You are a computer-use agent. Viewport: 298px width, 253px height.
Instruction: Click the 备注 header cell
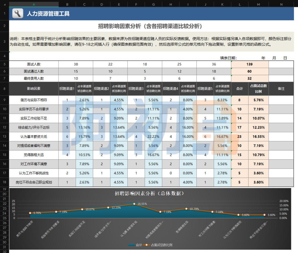pos(281,89)
